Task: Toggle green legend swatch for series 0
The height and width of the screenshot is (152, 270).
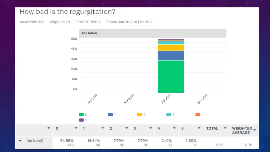Action: pos(81,115)
